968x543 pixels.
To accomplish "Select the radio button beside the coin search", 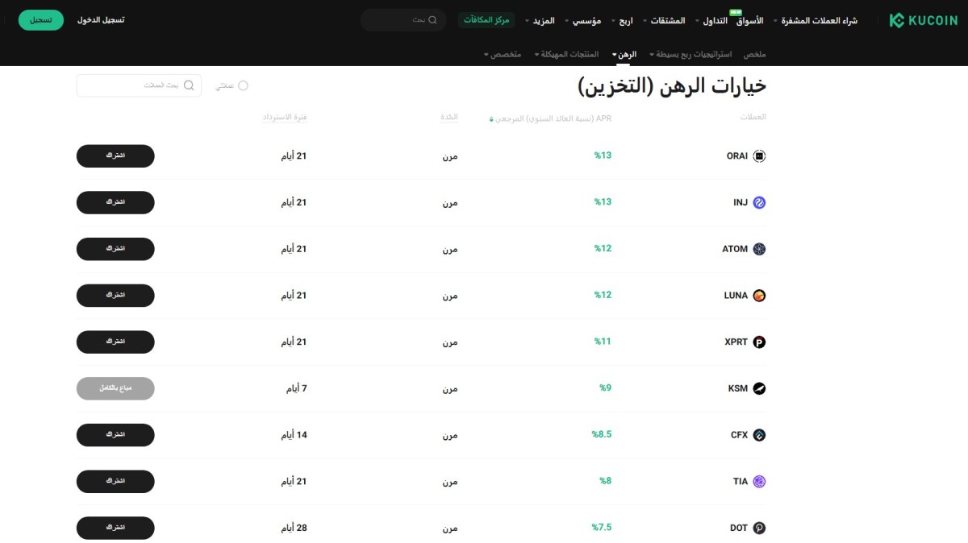I will (243, 85).
